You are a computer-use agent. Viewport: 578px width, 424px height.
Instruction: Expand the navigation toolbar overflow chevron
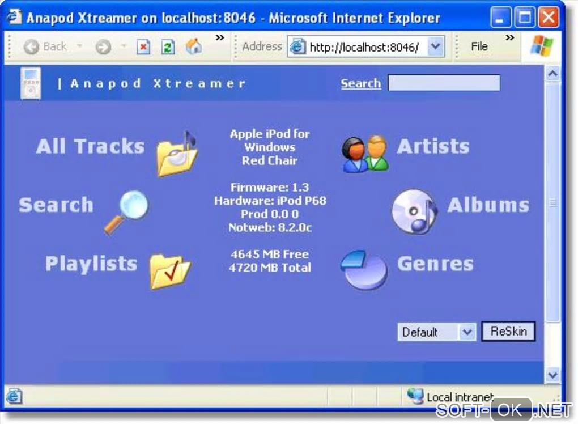(220, 37)
